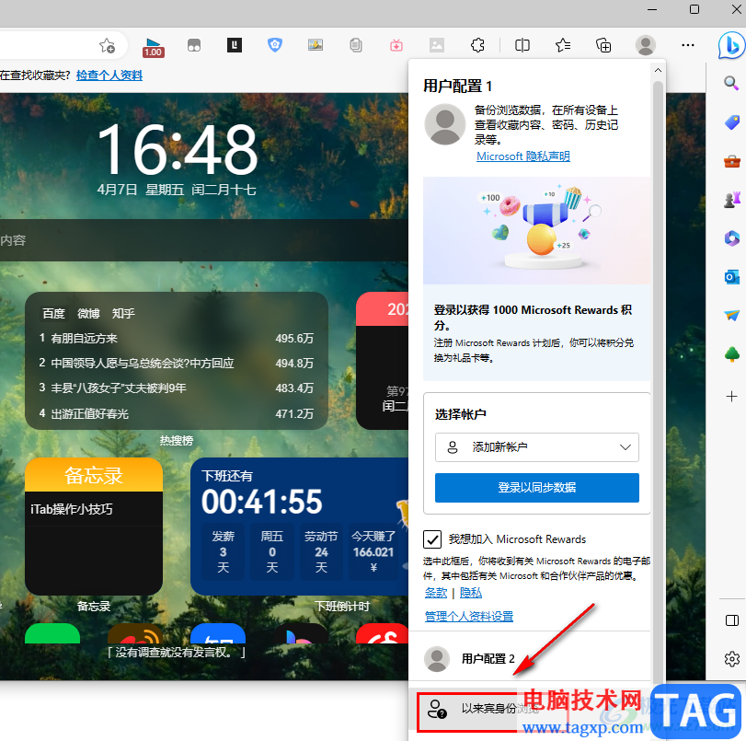The image size is (746, 741).
Task: Toggle the split screen icon
Action: [522, 45]
